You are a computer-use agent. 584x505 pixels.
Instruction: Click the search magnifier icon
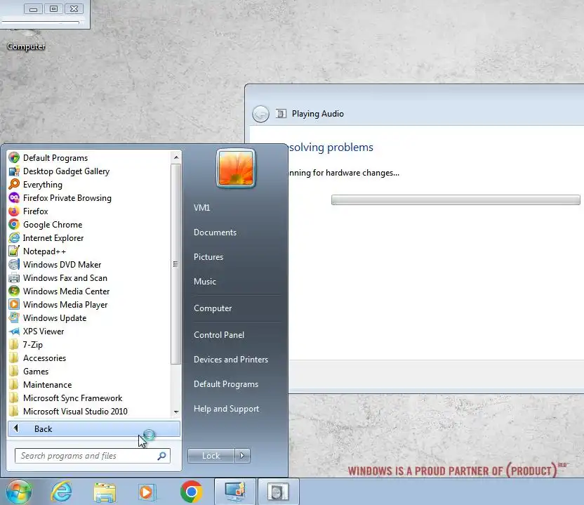[x=161, y=456]
